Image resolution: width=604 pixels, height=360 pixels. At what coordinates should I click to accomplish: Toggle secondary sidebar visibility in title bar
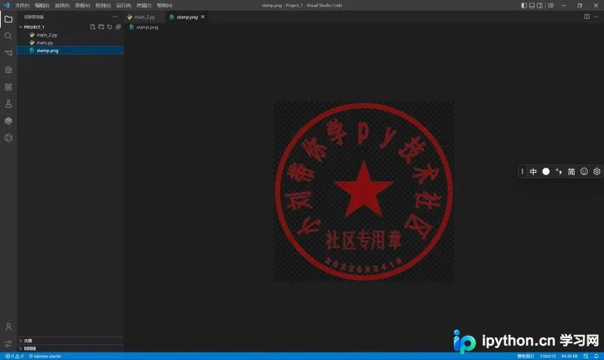click(x=540, y=5)
